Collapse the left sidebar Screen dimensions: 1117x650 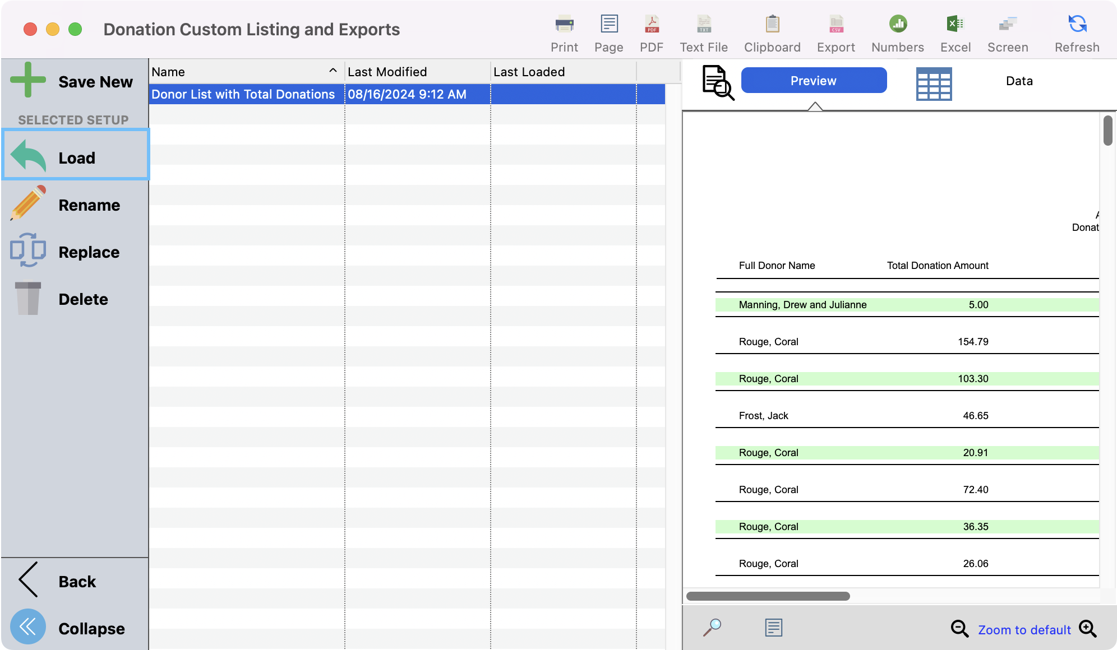[28, 627]
